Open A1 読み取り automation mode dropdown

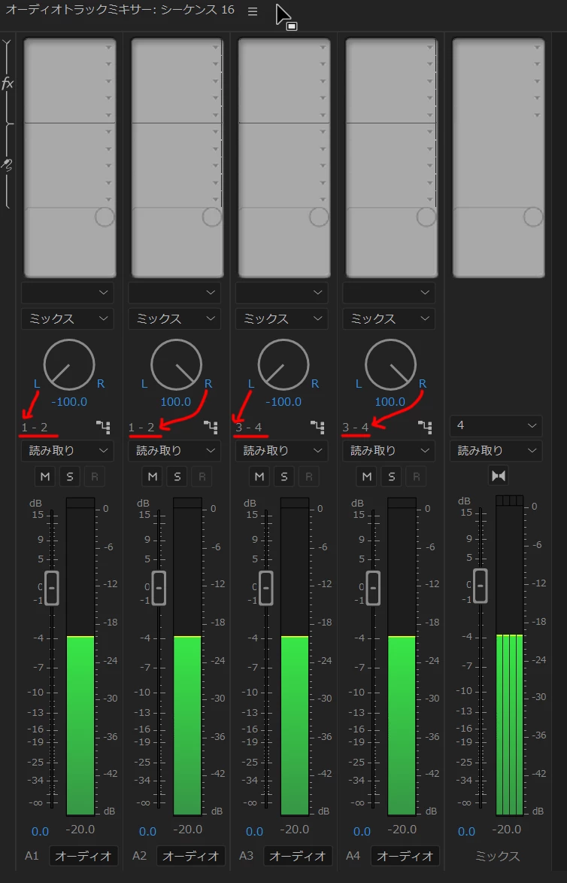click(68, 450)
